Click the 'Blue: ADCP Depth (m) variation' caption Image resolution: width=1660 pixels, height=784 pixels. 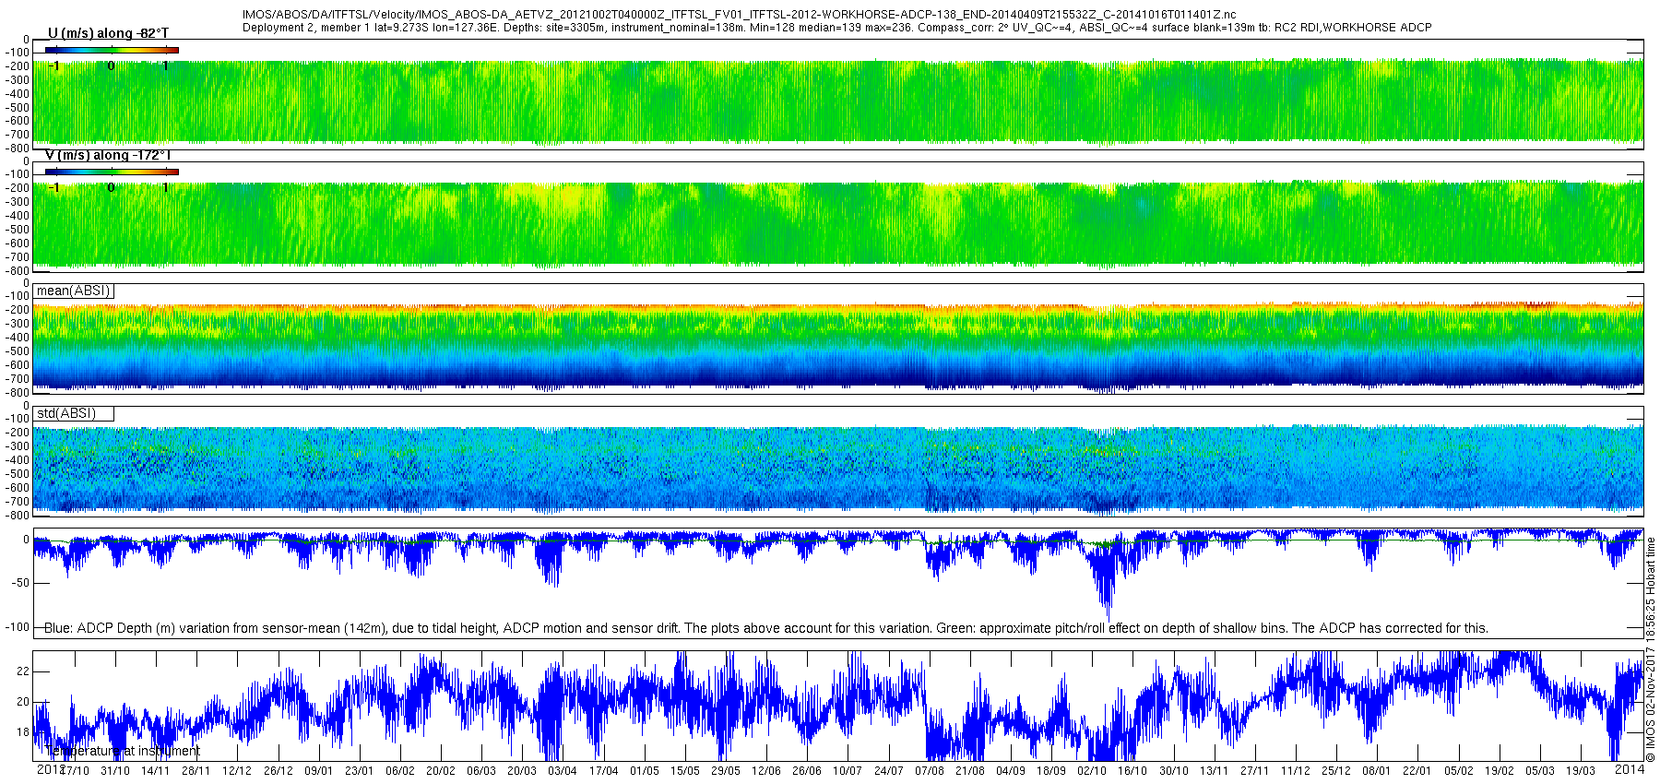(x=766, y=628)
